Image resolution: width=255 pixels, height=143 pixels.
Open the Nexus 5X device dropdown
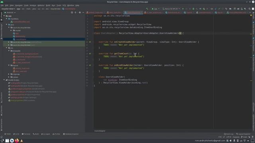click(x=171, y=9)
